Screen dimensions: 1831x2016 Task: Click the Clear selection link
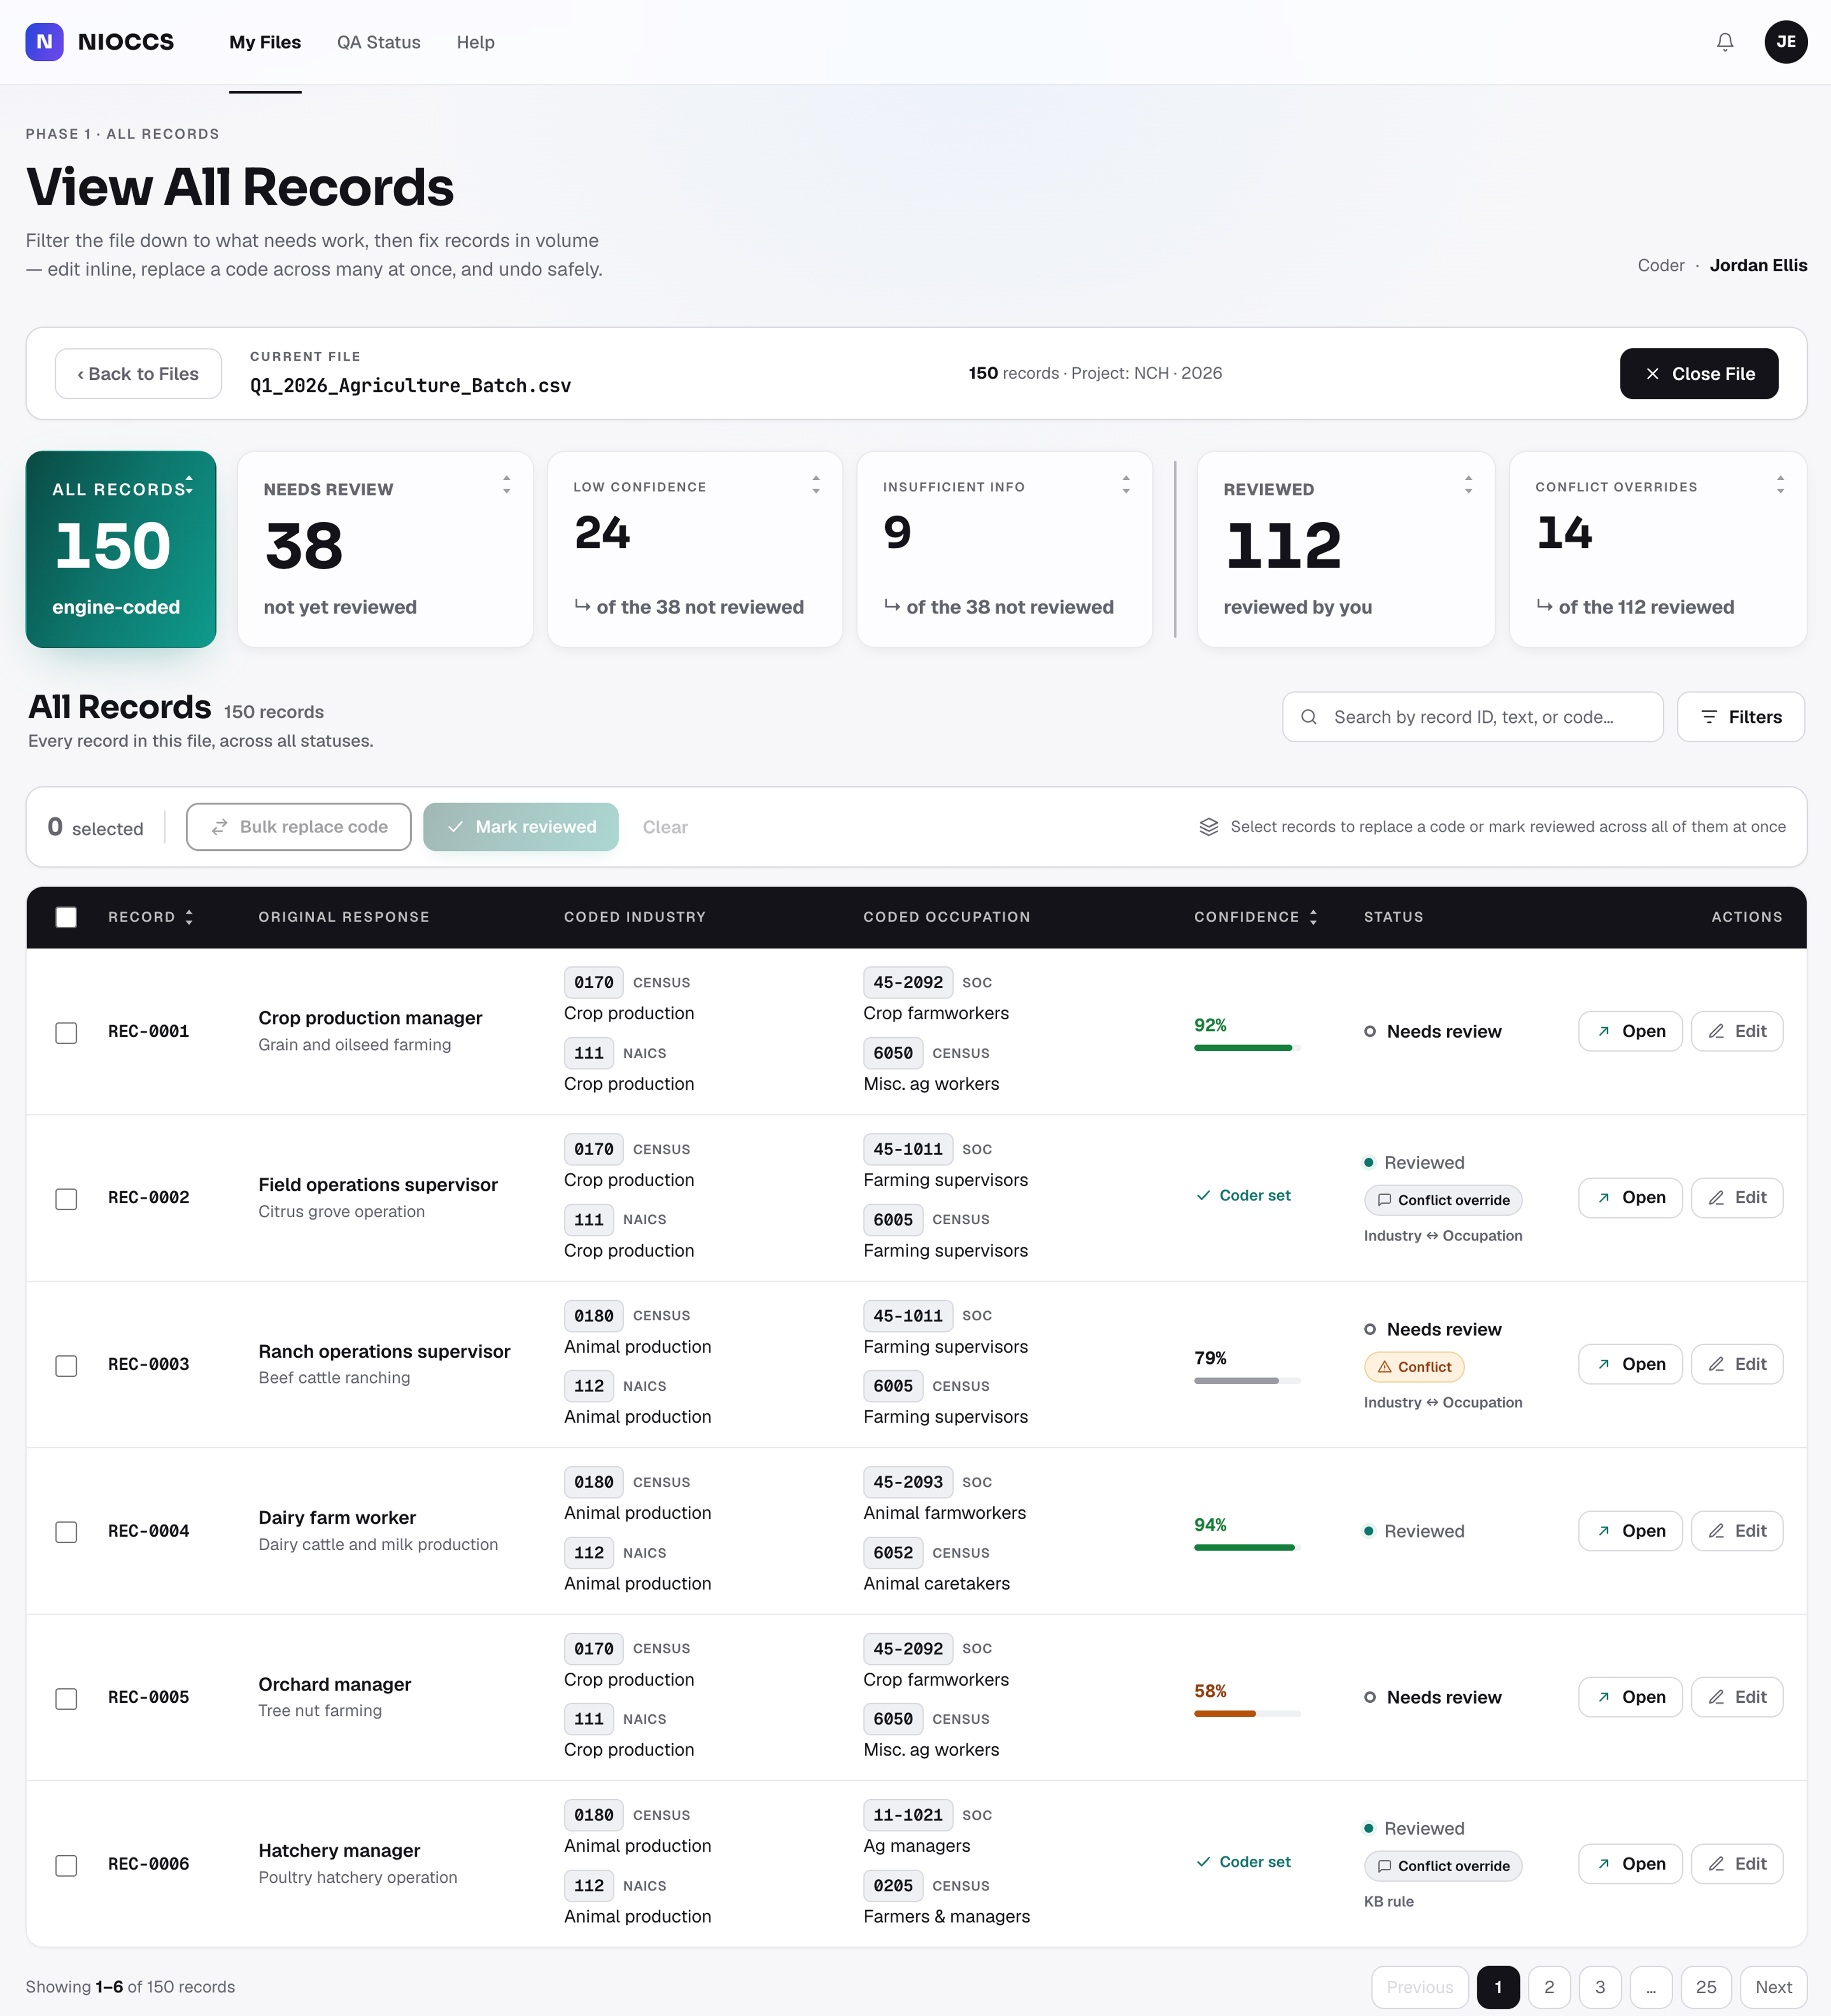(x=665, y=827)
